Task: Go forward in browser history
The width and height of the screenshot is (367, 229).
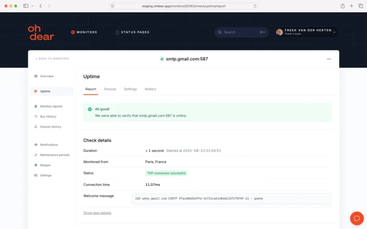Action: click(49, 6)
